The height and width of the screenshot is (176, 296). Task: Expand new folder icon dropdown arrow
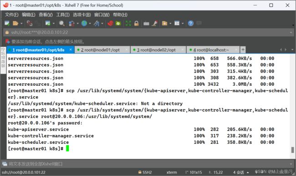click(170, 24)
